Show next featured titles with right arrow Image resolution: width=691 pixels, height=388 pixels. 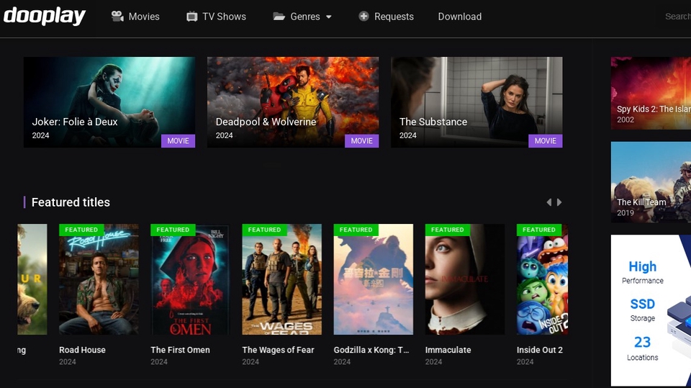(559, 202)
